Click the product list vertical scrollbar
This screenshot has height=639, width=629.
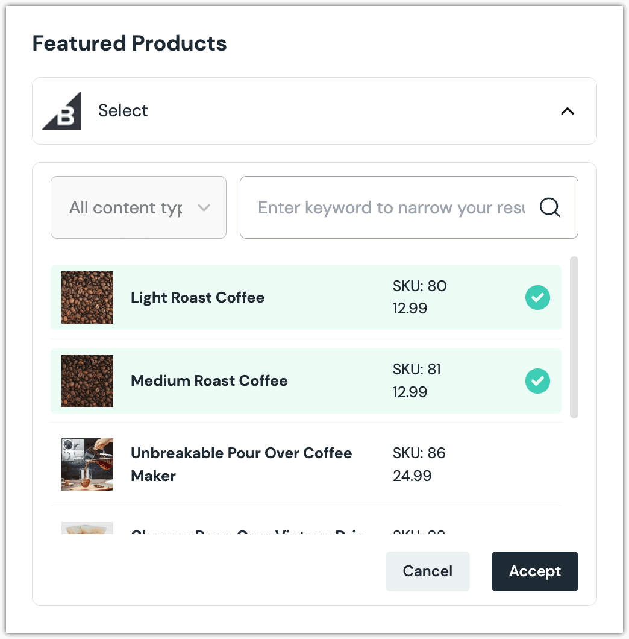574,338
